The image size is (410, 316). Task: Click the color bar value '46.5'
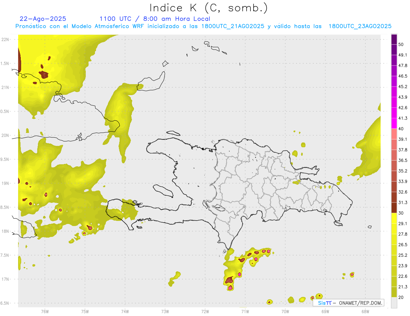[403, 76]
